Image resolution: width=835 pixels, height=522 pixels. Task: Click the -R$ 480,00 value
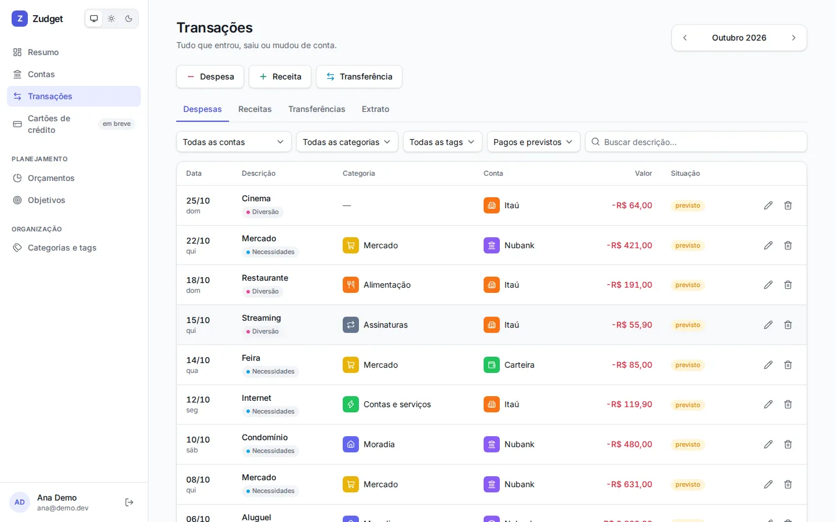point(629,444)
